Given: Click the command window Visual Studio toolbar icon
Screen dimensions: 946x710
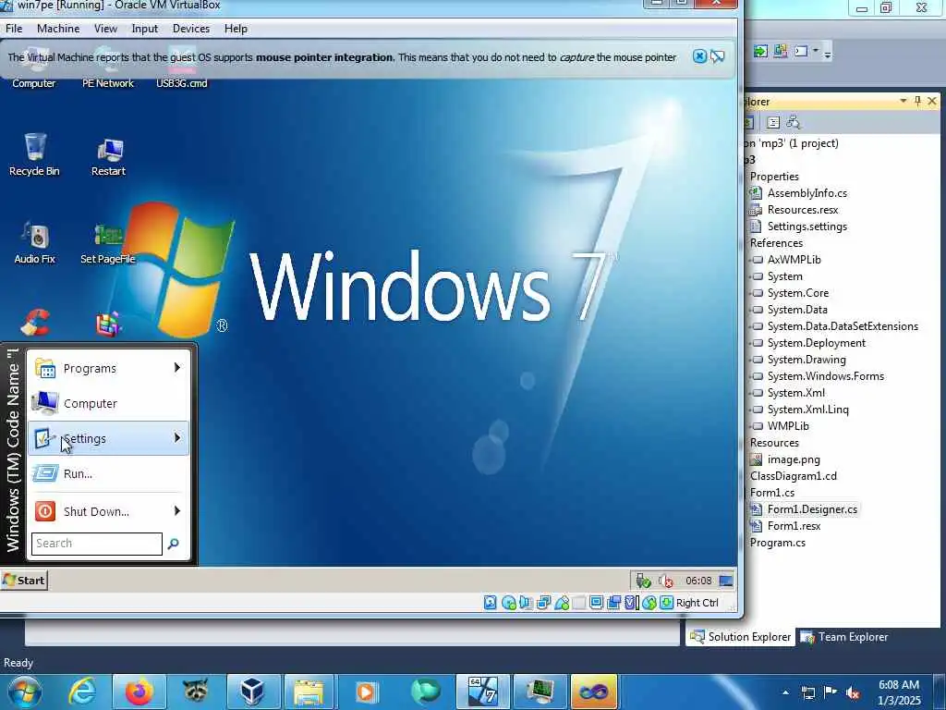Looking at the screenshot, I should click(801, 52).
